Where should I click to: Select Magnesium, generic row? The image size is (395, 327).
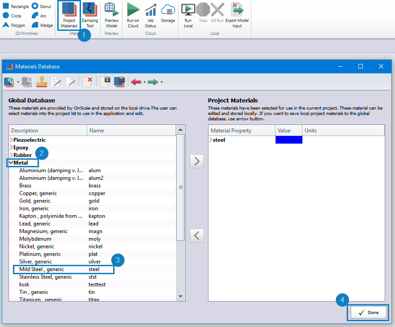[92, 231]
